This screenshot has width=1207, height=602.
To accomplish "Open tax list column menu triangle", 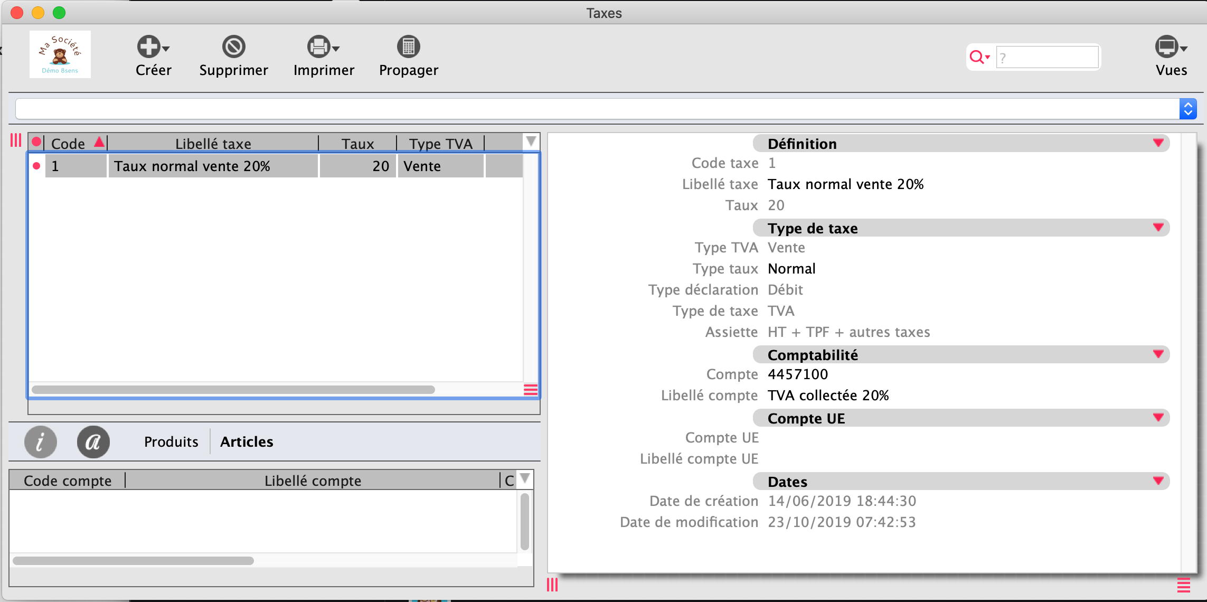I will pos(531,142).
